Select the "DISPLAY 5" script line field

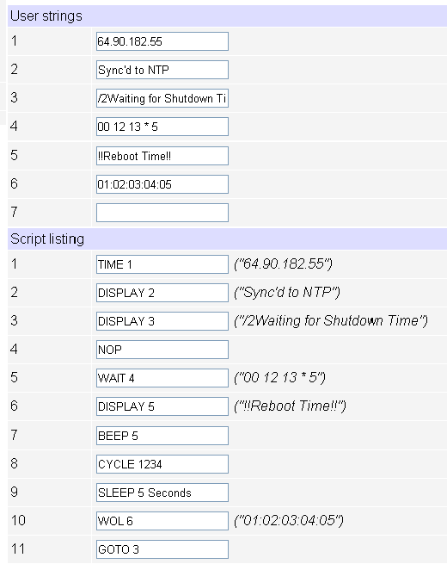[162, 406]
